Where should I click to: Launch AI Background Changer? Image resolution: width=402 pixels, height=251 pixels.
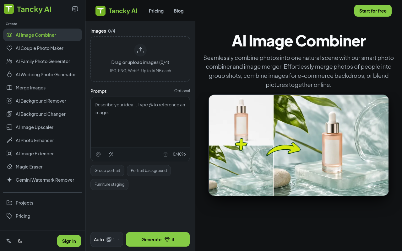pyautogui.click(x=42, y=114)
